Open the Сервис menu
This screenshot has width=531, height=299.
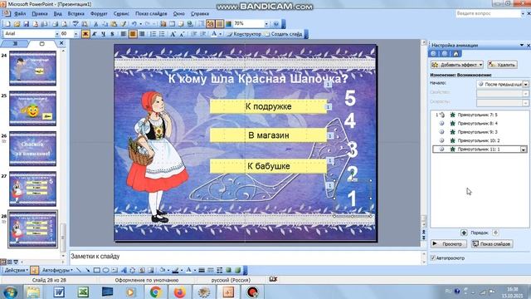pos(121,14)
